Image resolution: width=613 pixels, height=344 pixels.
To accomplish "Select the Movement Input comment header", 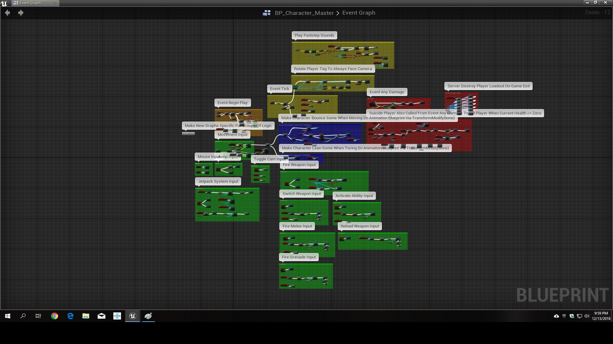I will [x=232, y=134].
